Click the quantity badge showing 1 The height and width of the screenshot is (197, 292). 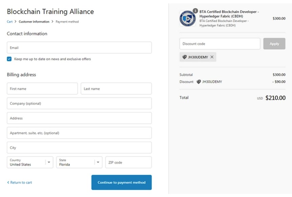(x=195, y=11)
